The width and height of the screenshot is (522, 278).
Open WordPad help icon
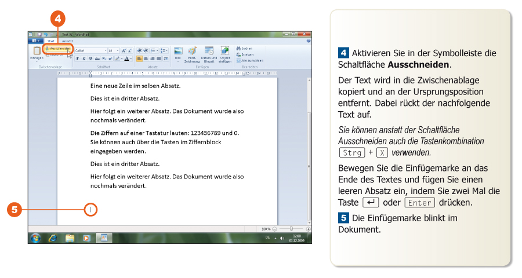[308, 41]
